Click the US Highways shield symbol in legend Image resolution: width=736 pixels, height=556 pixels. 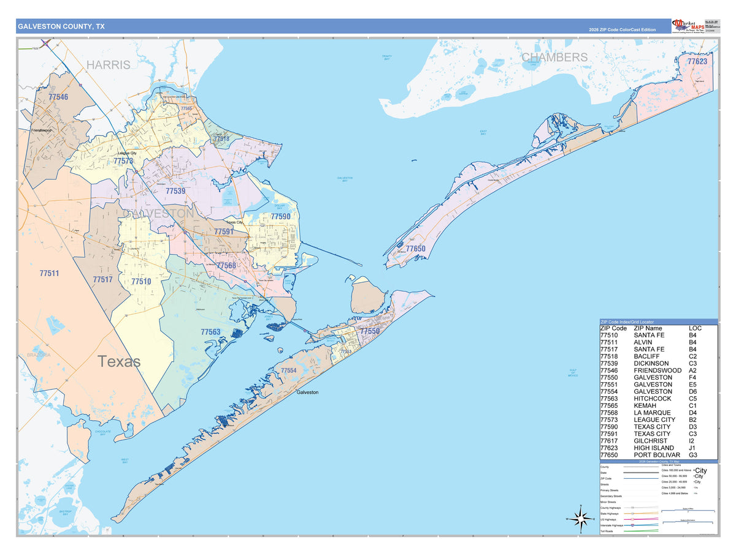pyautogui.click(x=632, y=519)
